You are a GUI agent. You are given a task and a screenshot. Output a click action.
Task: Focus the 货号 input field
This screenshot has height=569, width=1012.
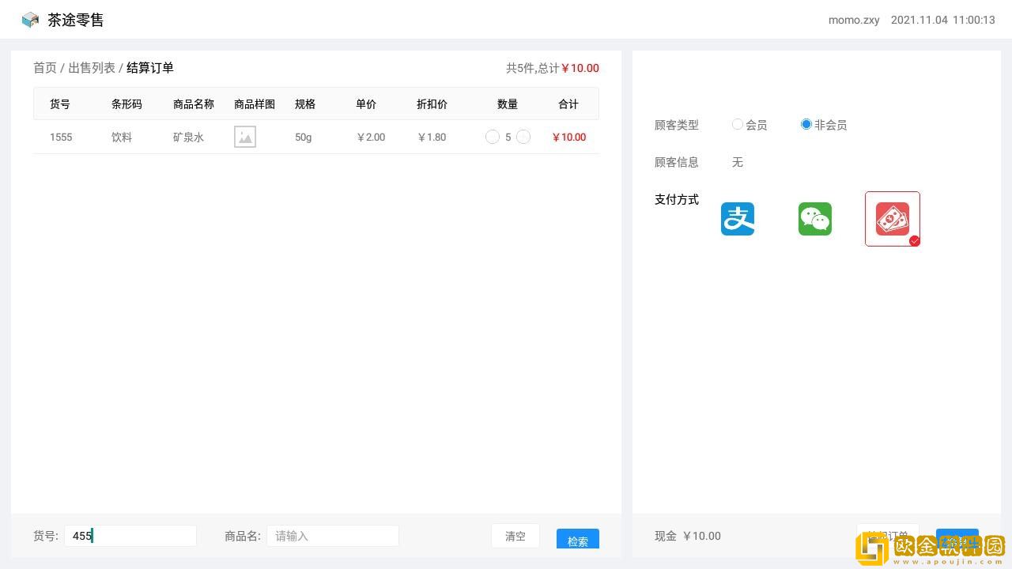[x=130, y=536]
